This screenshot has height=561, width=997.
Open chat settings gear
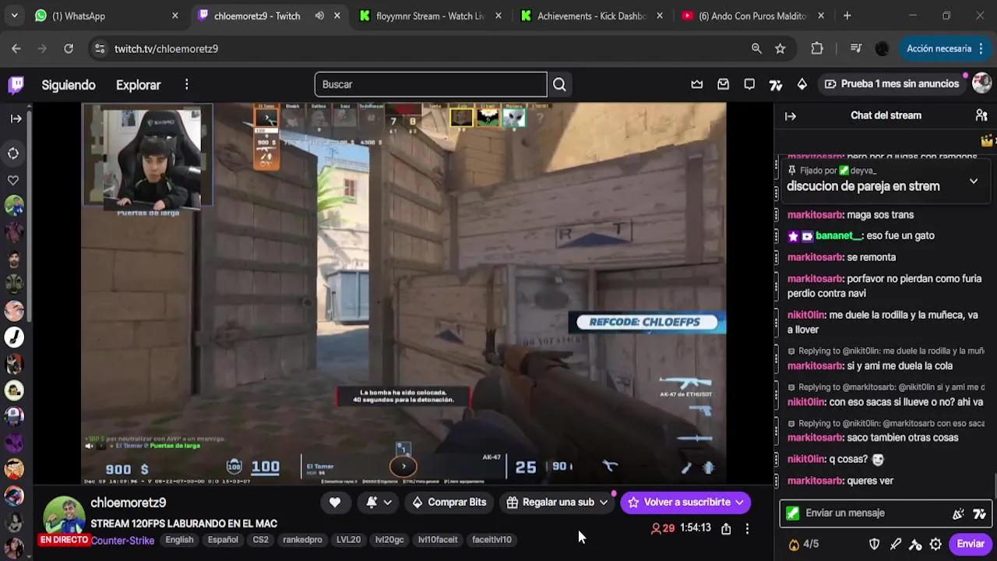point(935,544)
